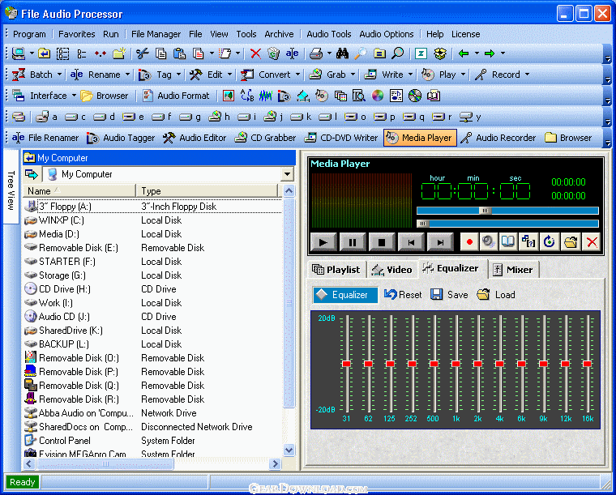Click the recycle bin toolbar icon
This screenshot has height=495, width=616.
pyautogui.click(x=273, y=53)
